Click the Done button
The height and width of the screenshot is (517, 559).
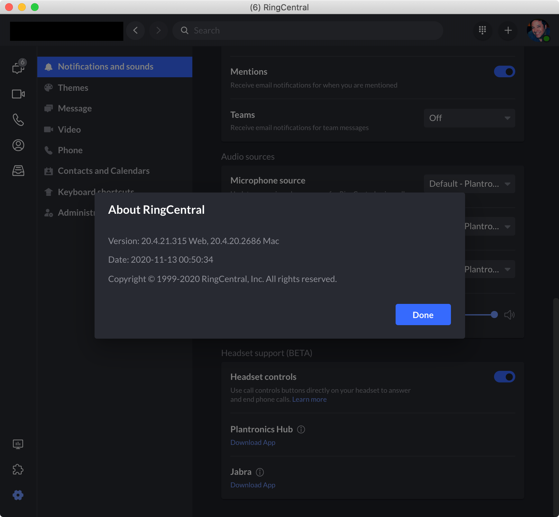click(x=423, y=315)
